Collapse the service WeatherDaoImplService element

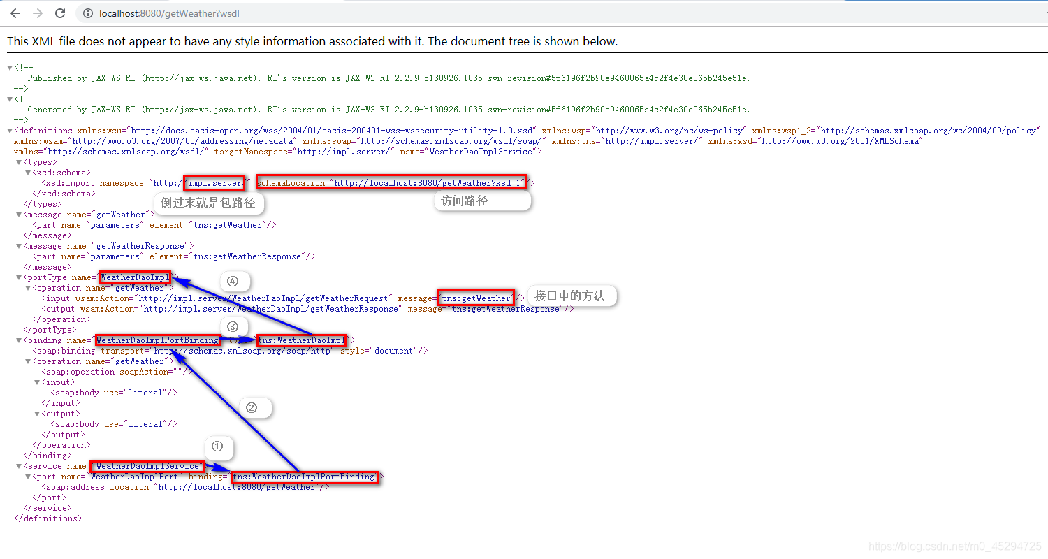pos(19,466)
